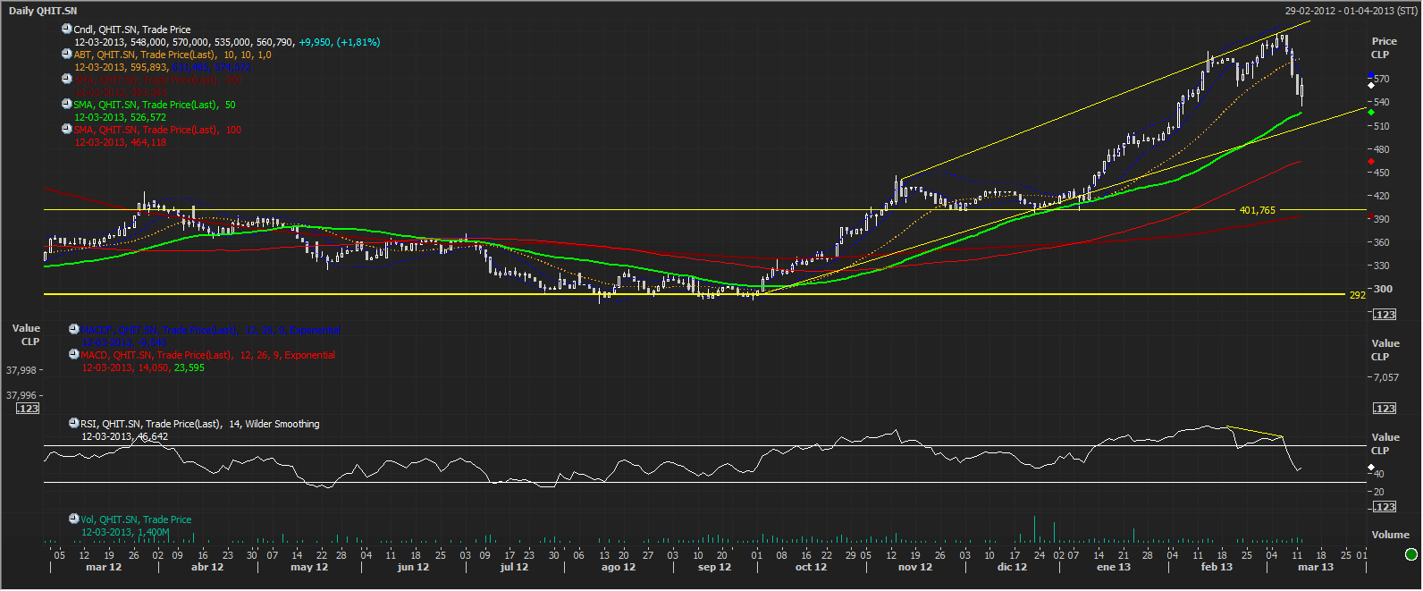Select the Vol, QHIT.SN, Trade Price label

[x=136, y=519]
